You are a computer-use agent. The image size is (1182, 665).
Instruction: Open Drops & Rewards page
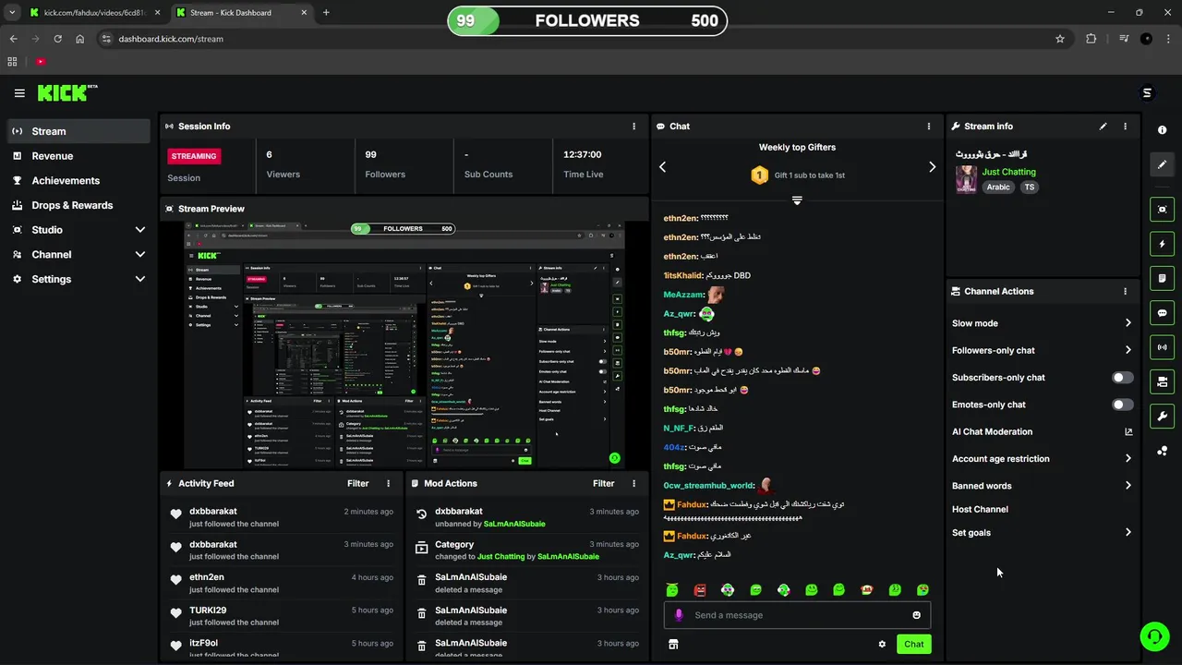coord(79,205)
